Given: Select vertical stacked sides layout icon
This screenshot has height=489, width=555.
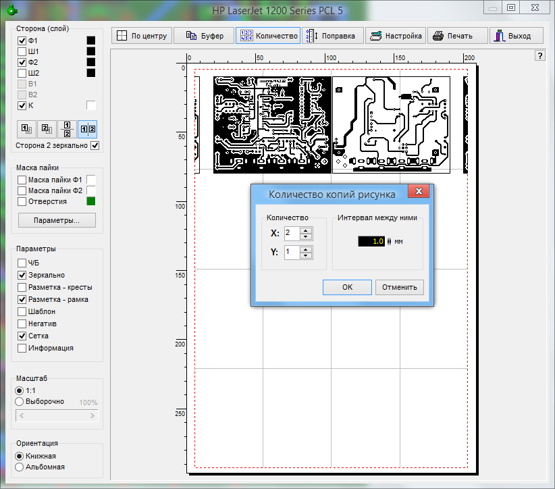Looking at the screenshot, I should (67, 129).
